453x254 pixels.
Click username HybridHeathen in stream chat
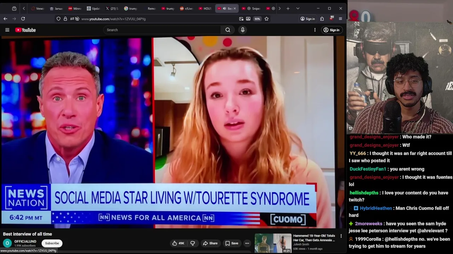click(x=375, y=208)
